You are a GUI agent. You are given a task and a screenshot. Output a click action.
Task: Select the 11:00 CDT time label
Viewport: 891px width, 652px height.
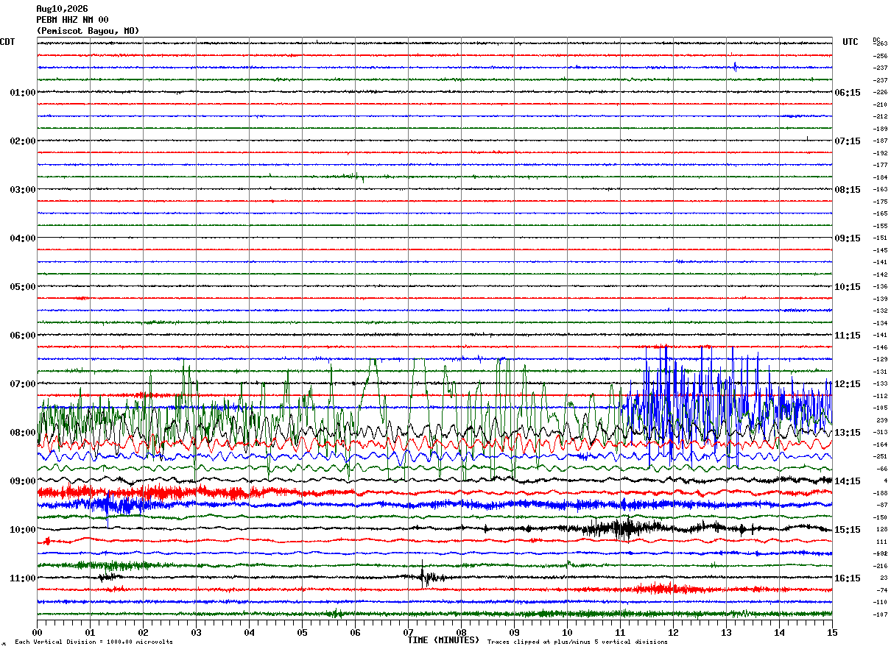pos(23,578)
